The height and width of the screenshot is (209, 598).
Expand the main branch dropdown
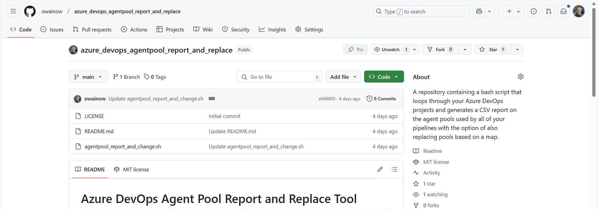tap(88, 77)
